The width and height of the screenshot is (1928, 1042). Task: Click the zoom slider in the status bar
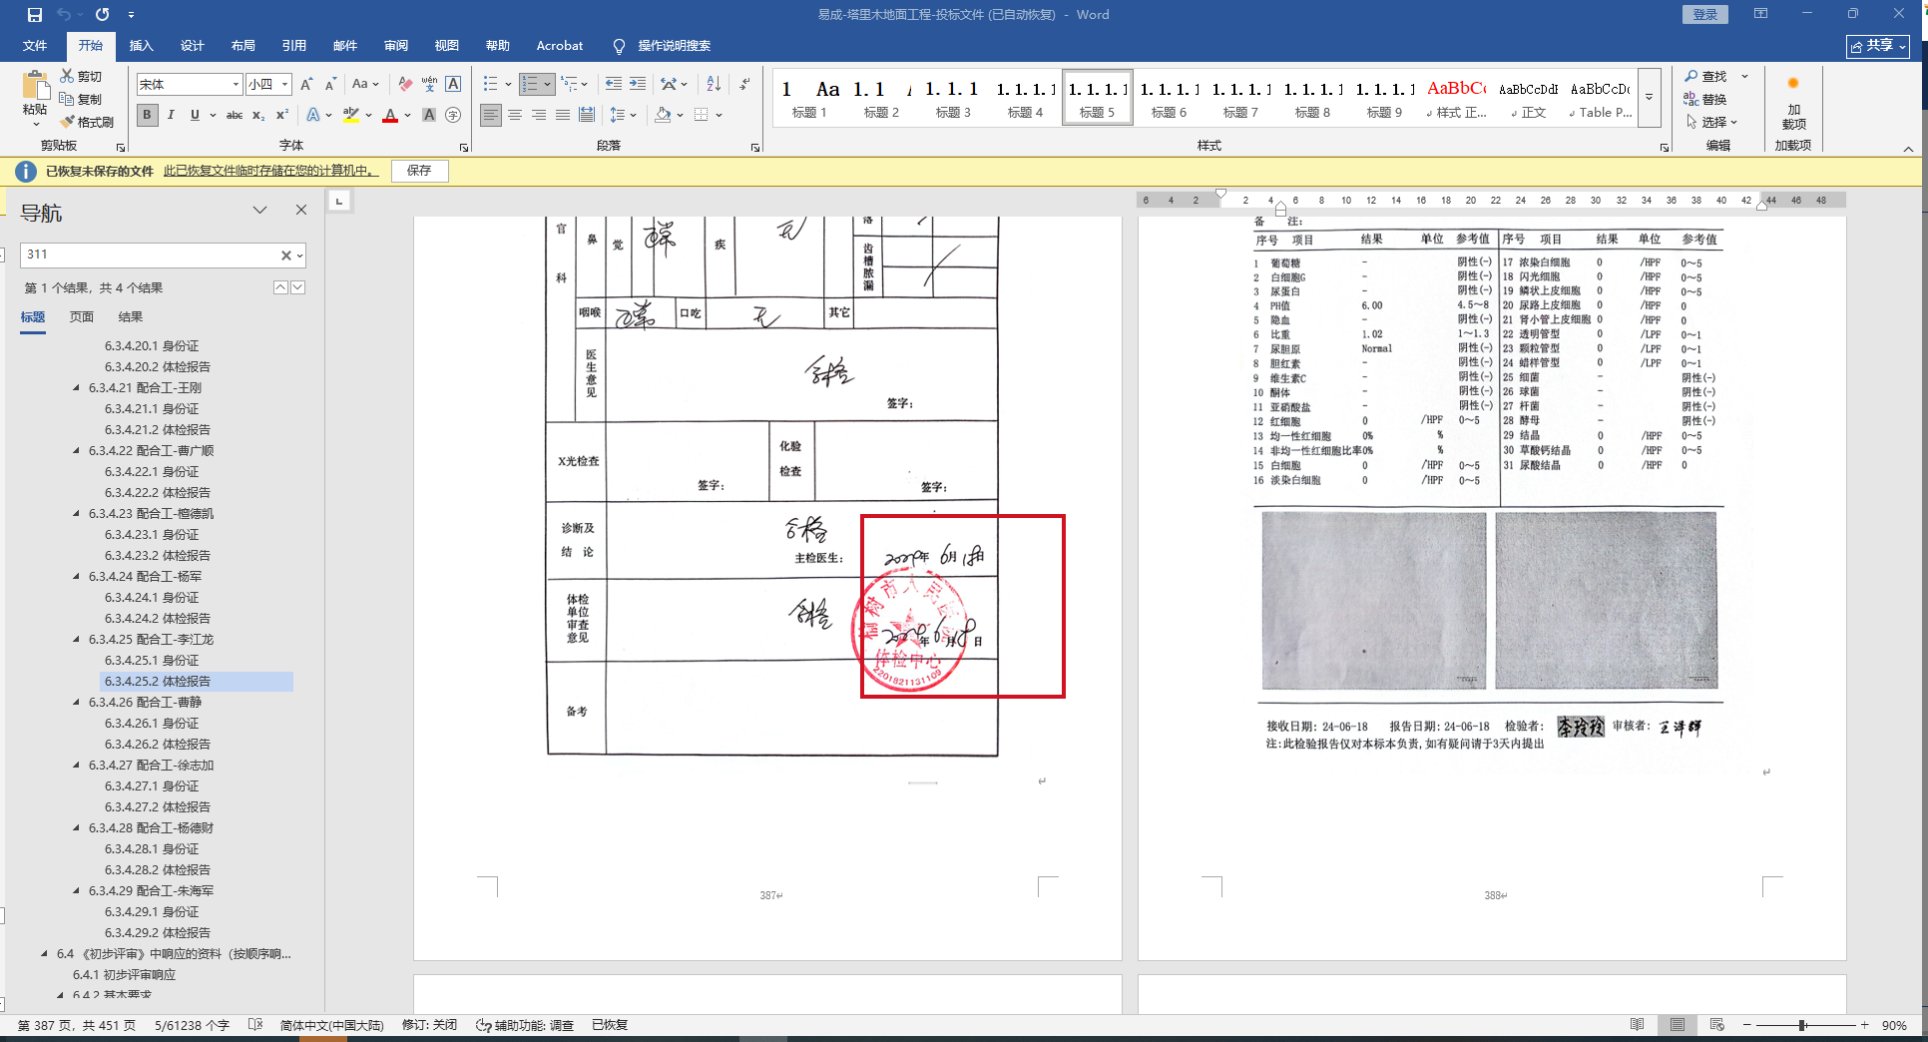(1804, 1025)
